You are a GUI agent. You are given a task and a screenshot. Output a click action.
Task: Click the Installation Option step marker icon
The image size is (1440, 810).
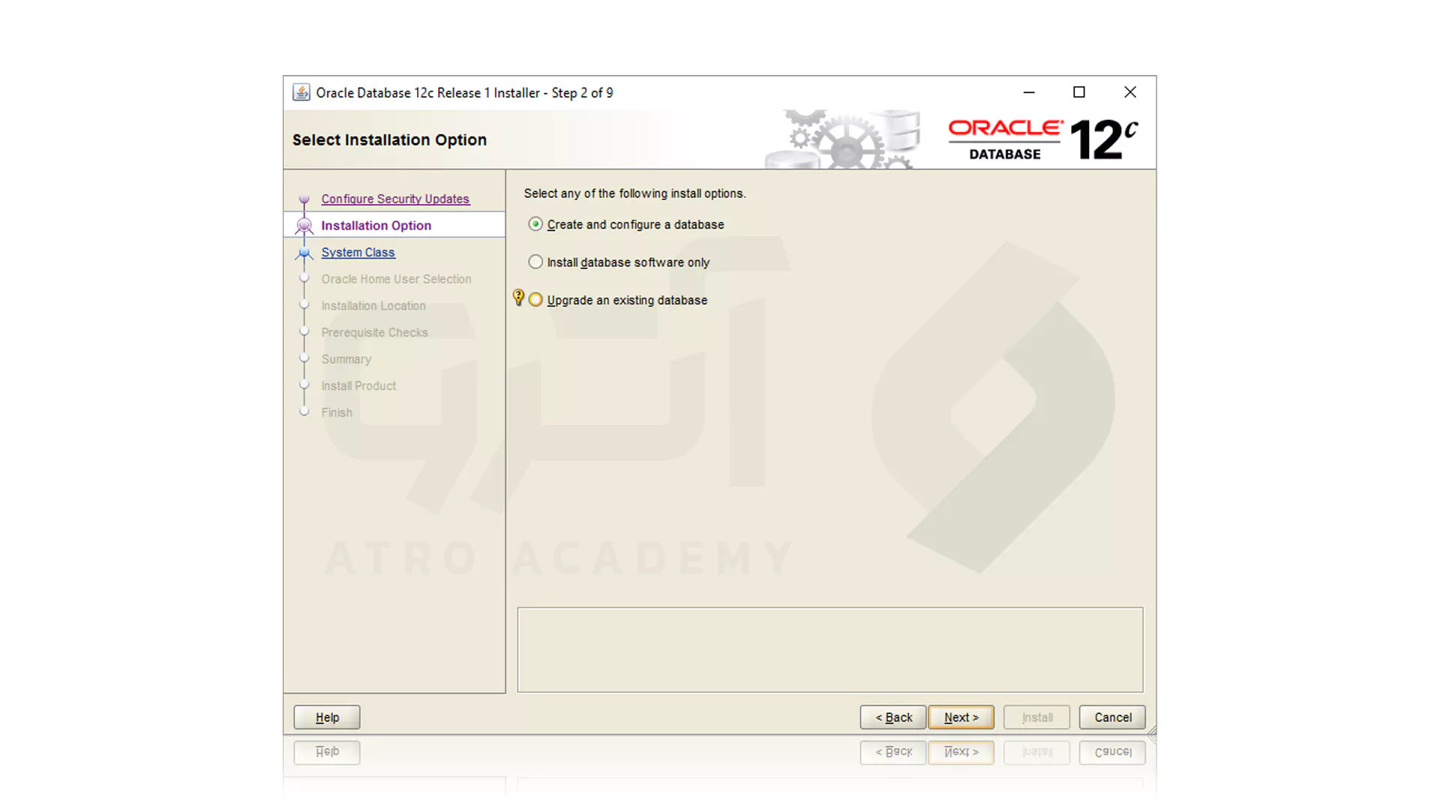(304, 224)
